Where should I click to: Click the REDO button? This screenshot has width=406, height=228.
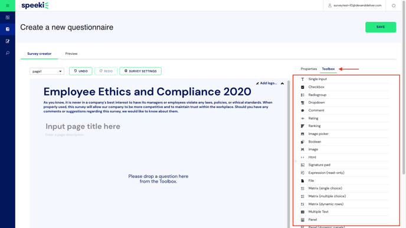(x=106, y=71)
